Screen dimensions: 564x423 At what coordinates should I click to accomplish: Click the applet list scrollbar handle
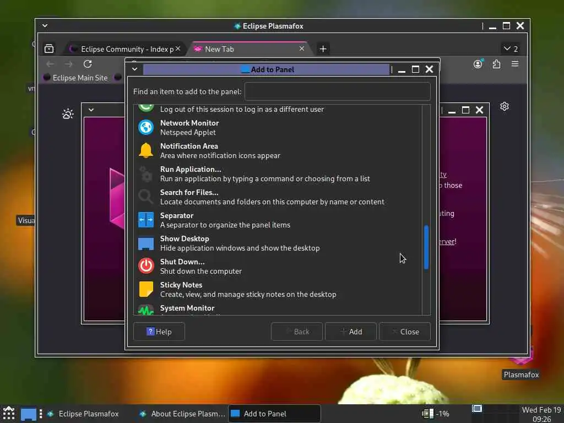[x=426, y=247]
